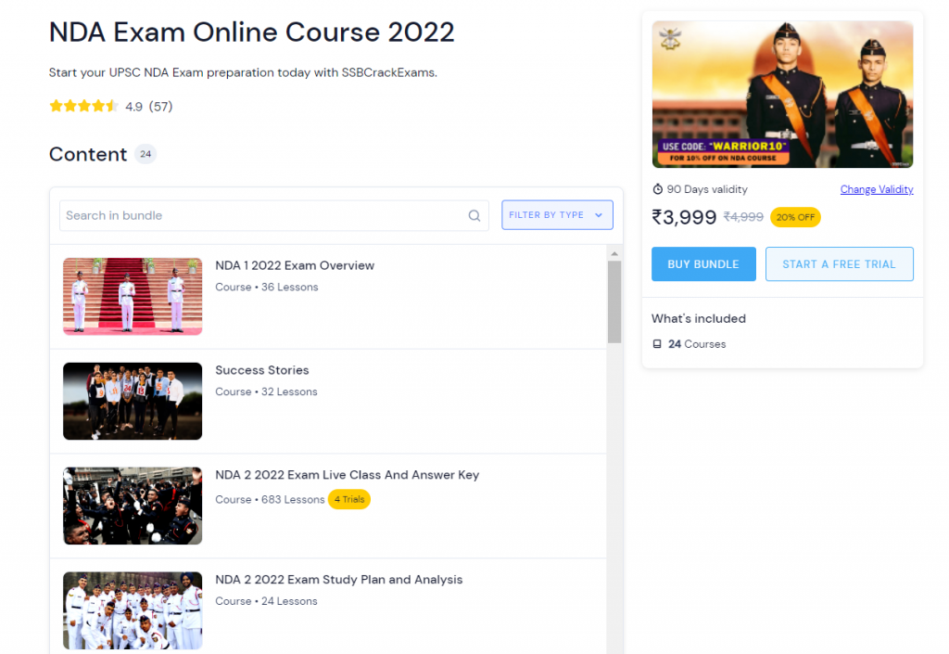Click the WARRIOR10 course banner image
949x654 pixels.
tap(782, 95)
